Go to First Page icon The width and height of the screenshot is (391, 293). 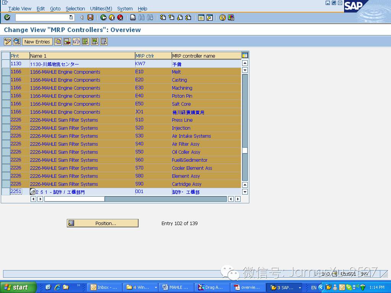coord(163,18)
